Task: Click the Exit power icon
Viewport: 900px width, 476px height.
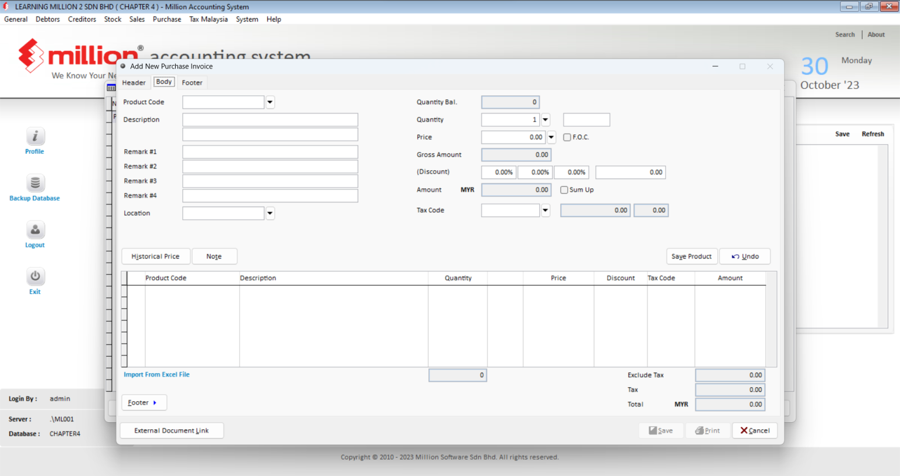Action: tap(35, 276)
